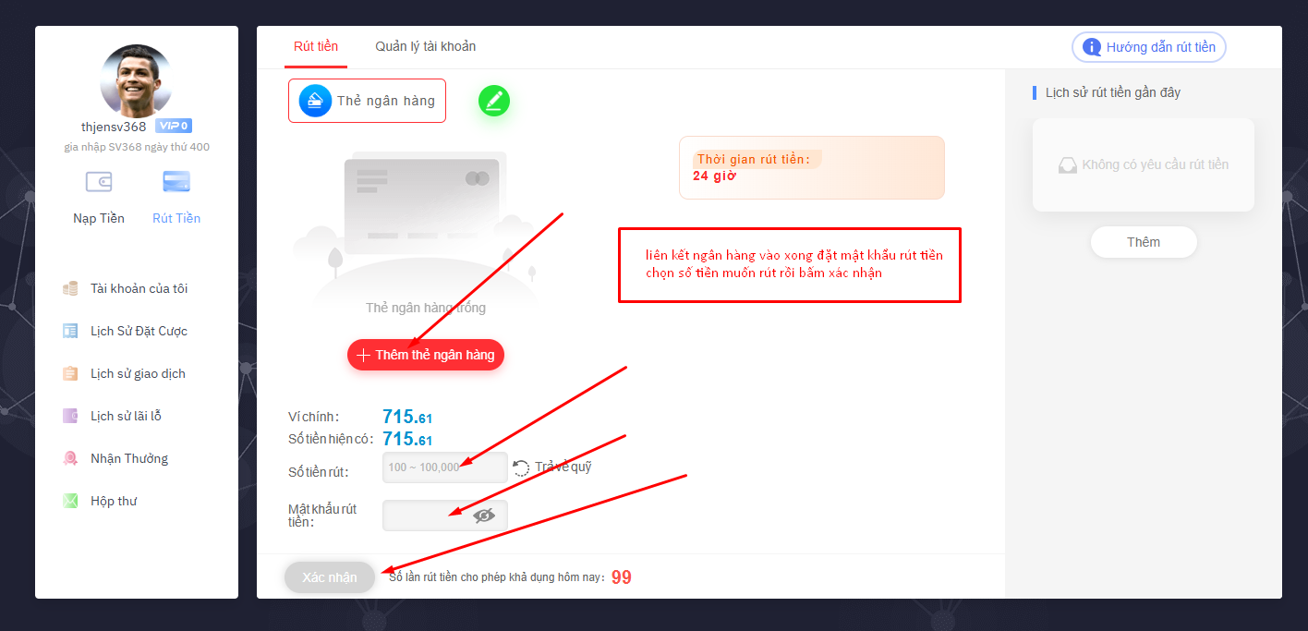1308x631 pixels.
Task: Open Hướng dẫn rút tiền guide
Action: 1149,47
